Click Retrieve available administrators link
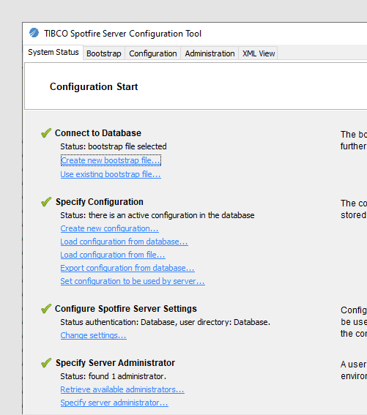This screenshot has width=367, height=415. [122, 389]
